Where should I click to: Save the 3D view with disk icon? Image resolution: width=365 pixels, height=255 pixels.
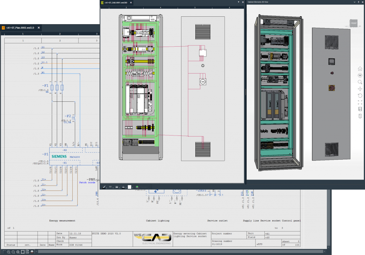tap(360, 109)
